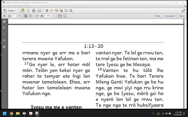Fit one full page to window
Image resolution: width=188 pixels, height=117 pixels.
[65, 16]
